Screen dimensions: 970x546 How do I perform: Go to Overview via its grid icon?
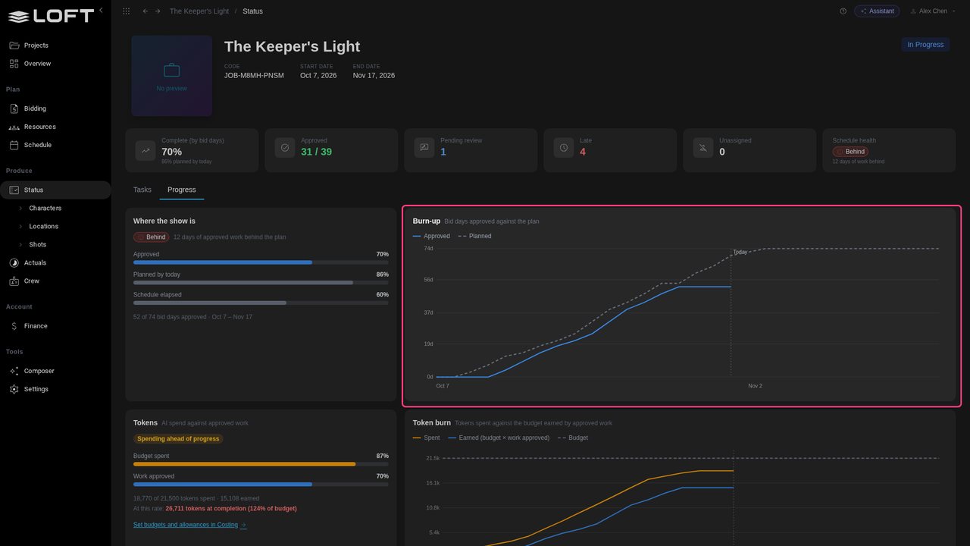(x=14, y=64)
